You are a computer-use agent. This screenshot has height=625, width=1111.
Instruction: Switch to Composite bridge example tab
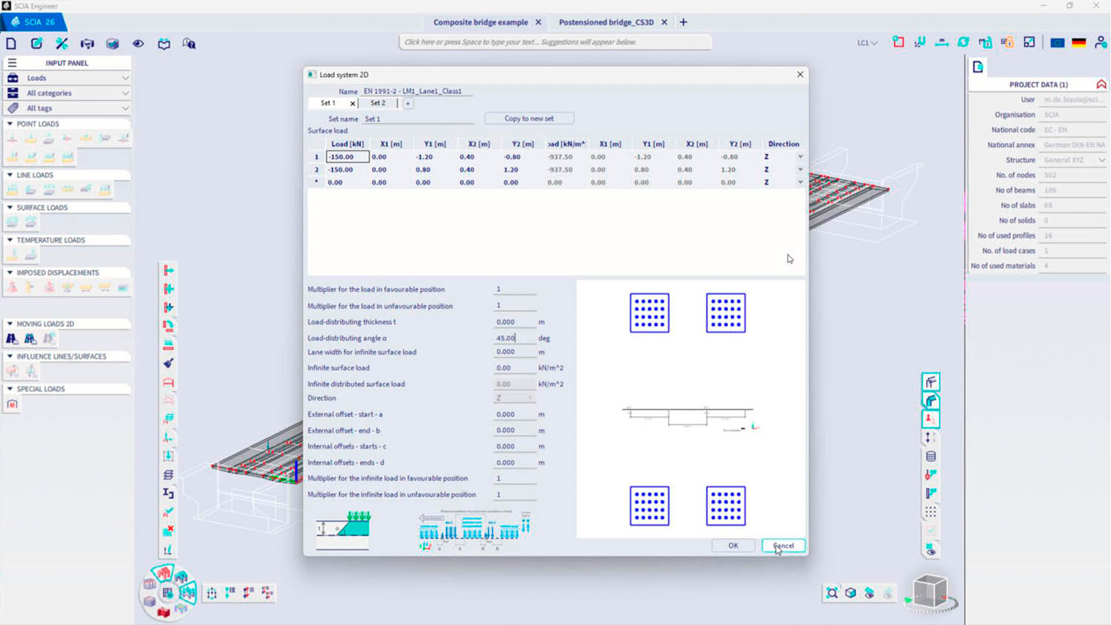480,22
